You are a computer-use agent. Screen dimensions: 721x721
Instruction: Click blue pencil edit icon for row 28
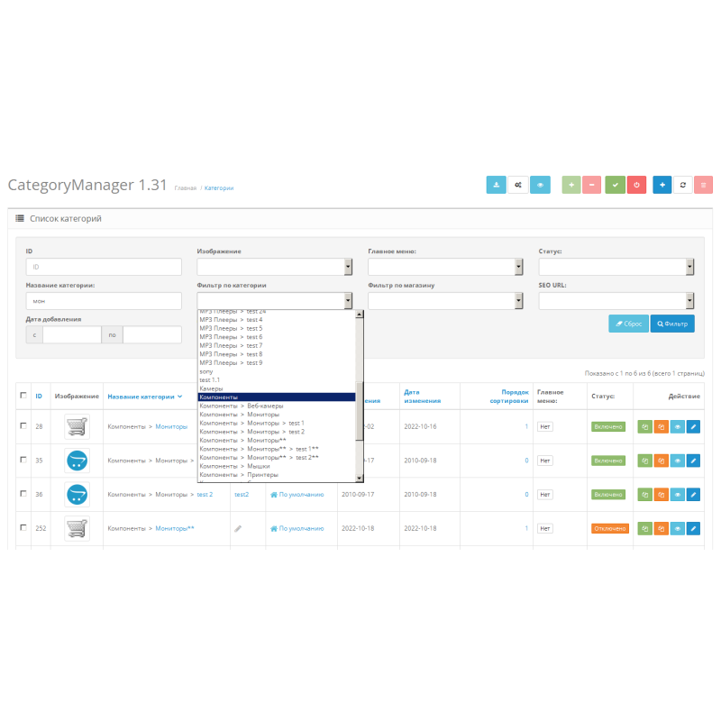pyautogui.click(x=692, y=426)
